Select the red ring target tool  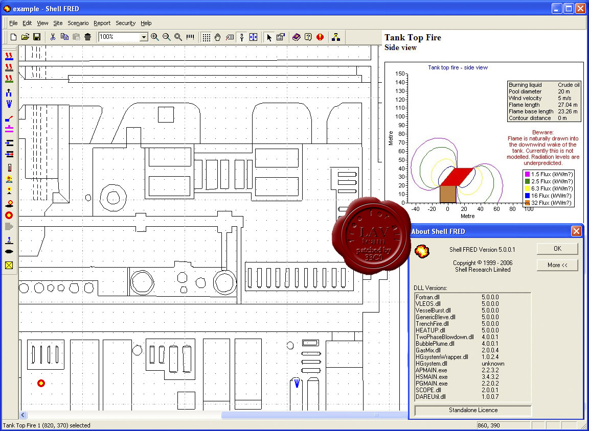pos(9,215)
